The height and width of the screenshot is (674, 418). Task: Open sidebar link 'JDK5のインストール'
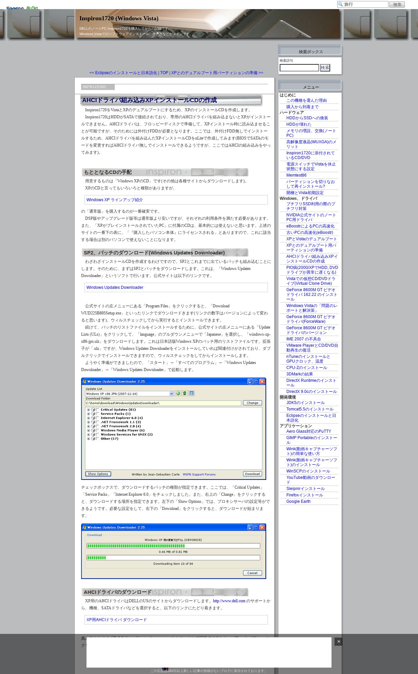pyautogui.click(x=306, y=403)
